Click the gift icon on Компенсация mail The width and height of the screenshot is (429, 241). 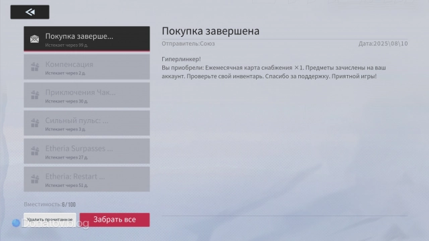(x=35, y=67)
